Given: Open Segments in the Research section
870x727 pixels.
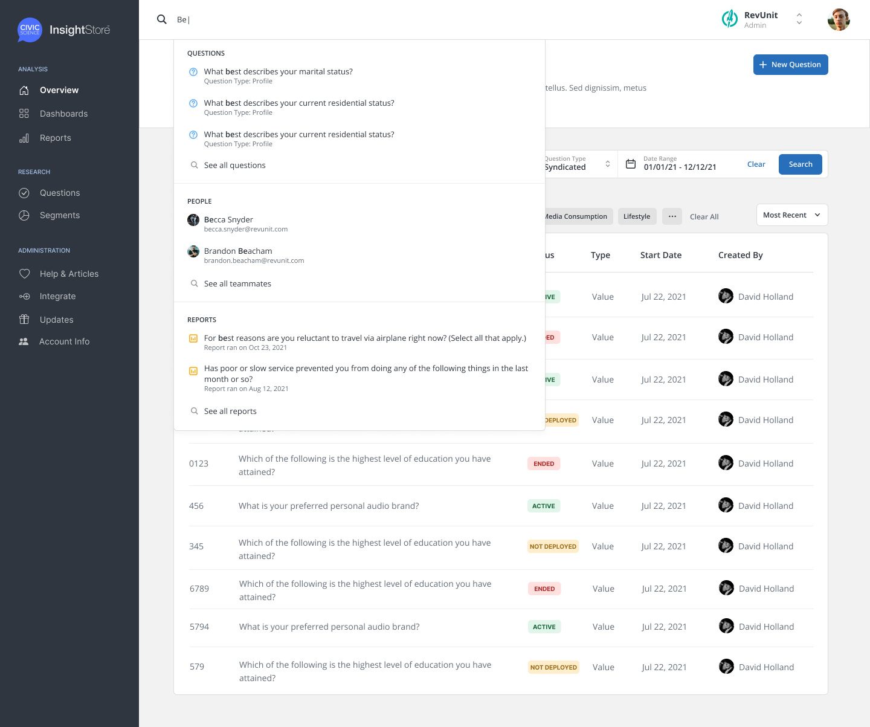Looking at the screenshot, I should pos(60,215).
